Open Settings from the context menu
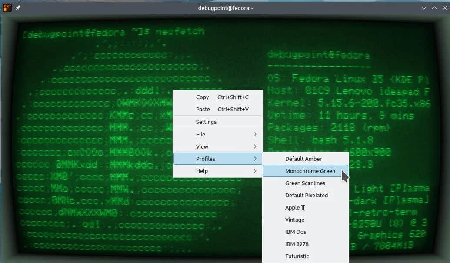Viewport: 450px width, 263px height. [206, 122]
